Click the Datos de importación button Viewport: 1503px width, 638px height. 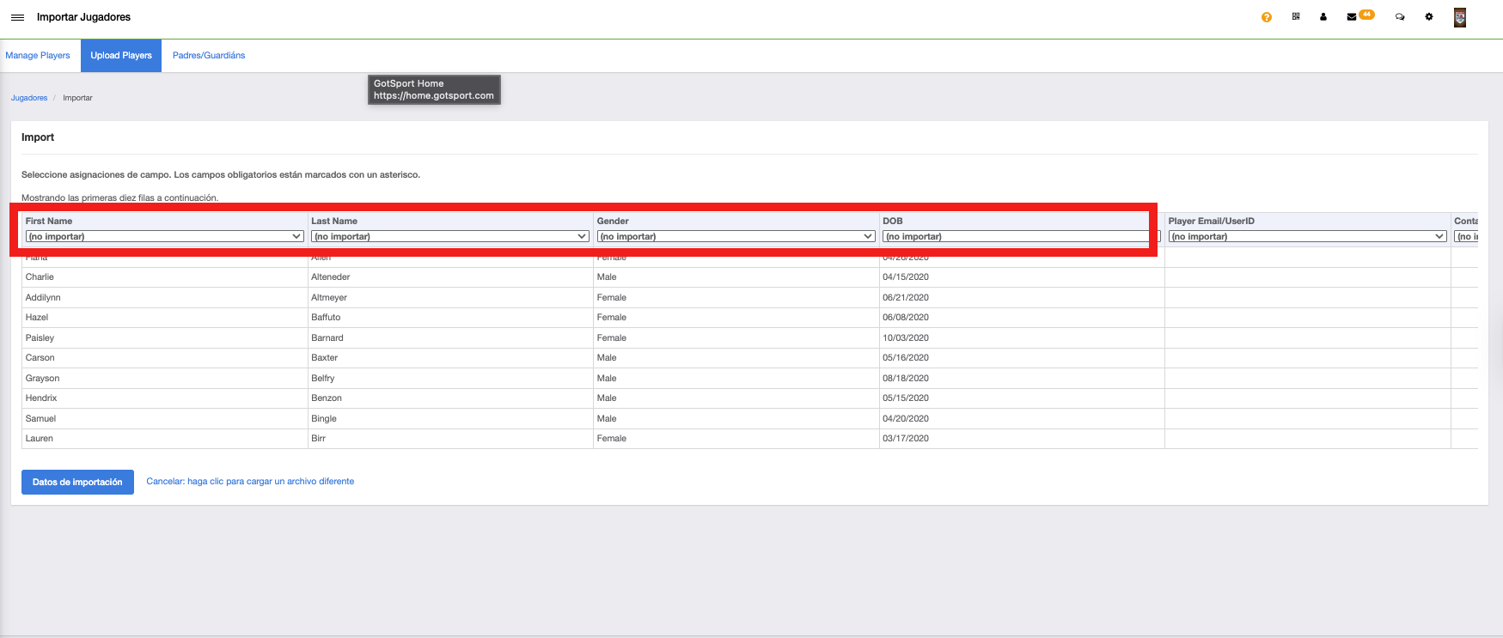coord(77,482)
